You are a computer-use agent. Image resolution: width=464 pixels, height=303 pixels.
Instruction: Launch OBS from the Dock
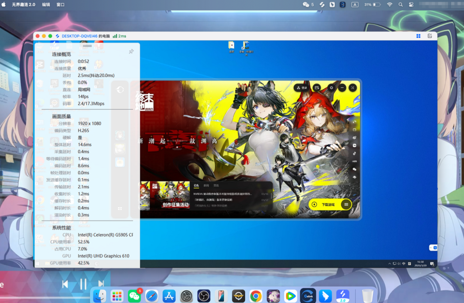click(x=203, y=296)
